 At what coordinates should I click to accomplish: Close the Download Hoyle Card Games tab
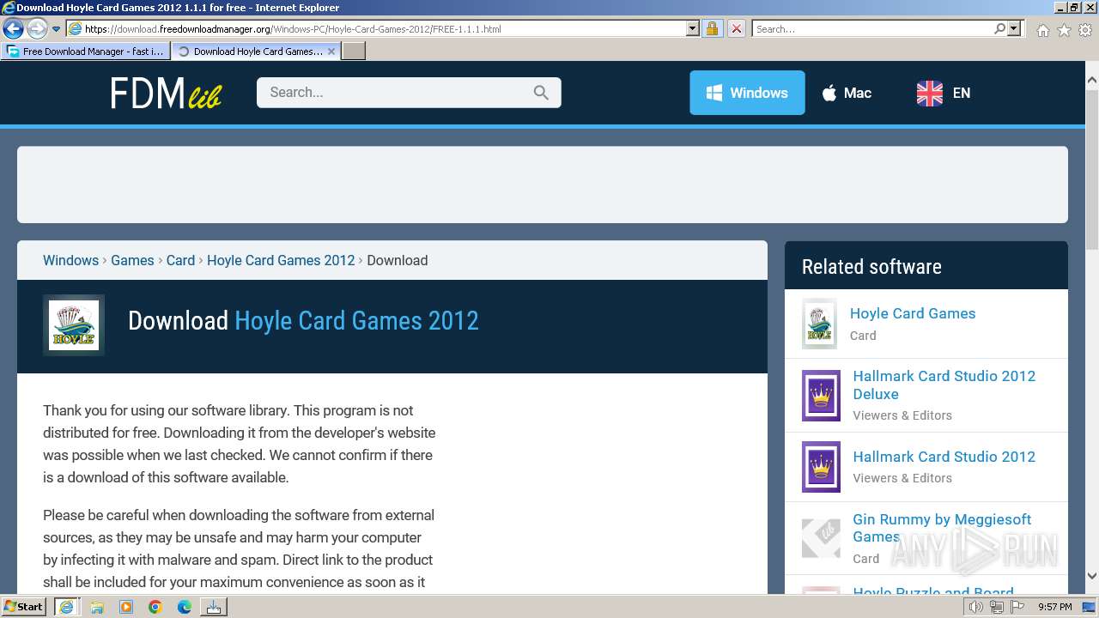point(331,51)
